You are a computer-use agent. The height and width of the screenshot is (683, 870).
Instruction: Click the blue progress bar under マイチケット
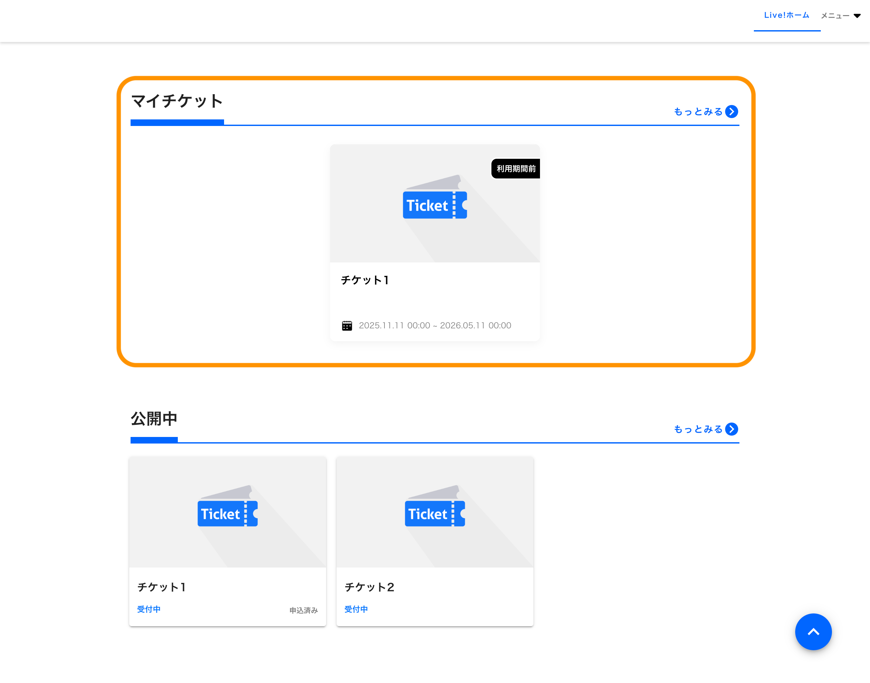point(177,122)
